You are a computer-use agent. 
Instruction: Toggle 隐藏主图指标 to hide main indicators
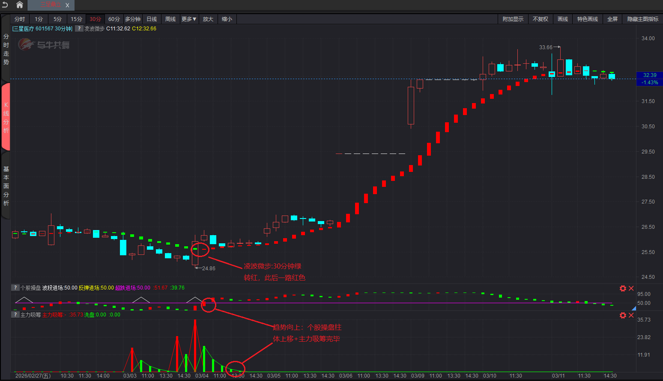pos(642,19)
